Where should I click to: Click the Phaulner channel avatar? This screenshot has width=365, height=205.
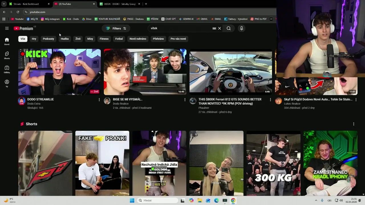point(193,101)
